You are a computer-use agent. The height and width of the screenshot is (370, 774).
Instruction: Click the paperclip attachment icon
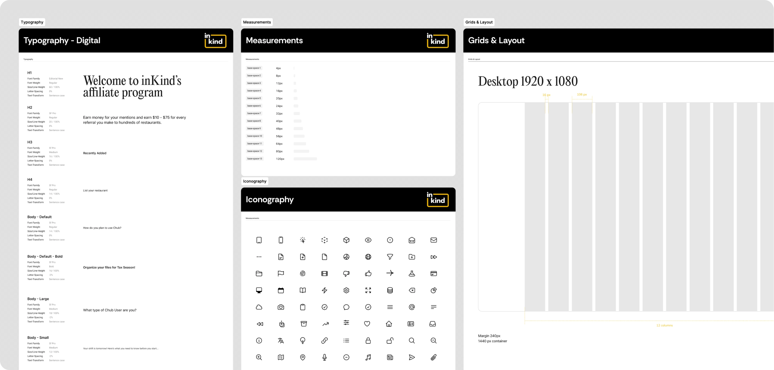[433, 357]
